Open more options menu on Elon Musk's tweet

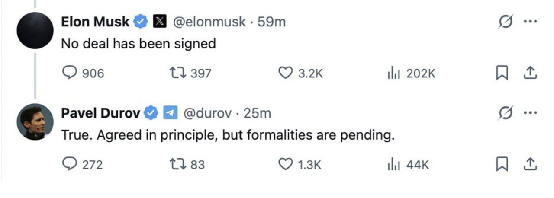click(x=529, y=22)
